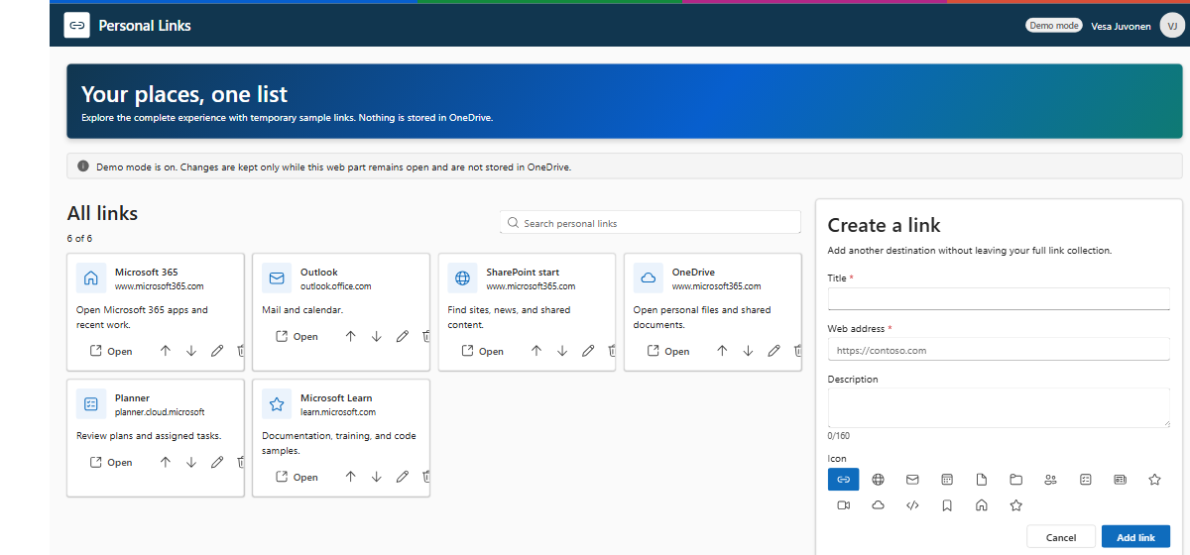Click into the Title field

[999, 298]
